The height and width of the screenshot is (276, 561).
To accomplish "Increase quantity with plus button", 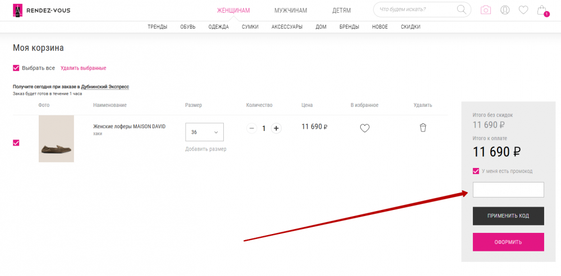I will [276, 128].
